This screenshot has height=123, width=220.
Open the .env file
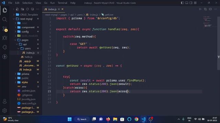pyautogui.click(x=26, y=86)
